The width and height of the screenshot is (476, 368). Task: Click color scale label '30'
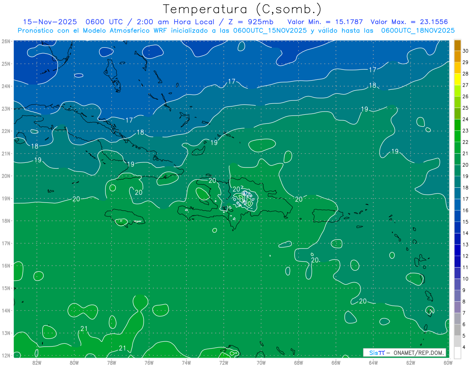[x=465, y=51]
